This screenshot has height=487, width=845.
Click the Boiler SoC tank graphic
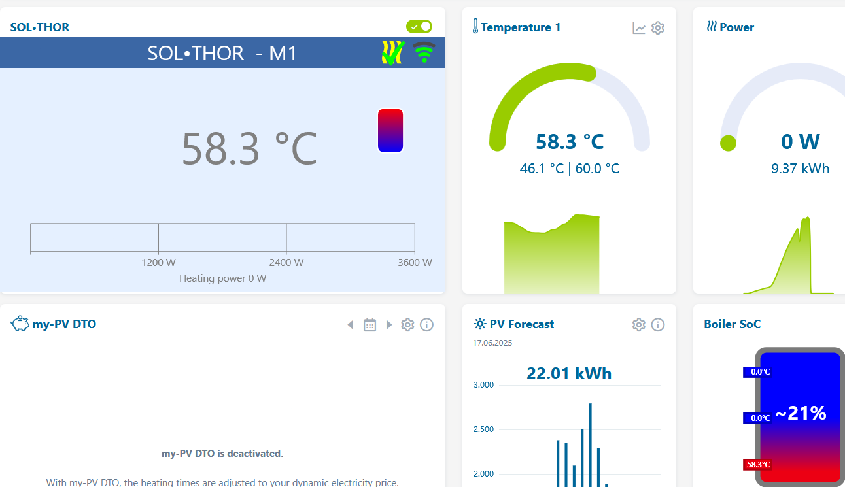pos(800,417)
